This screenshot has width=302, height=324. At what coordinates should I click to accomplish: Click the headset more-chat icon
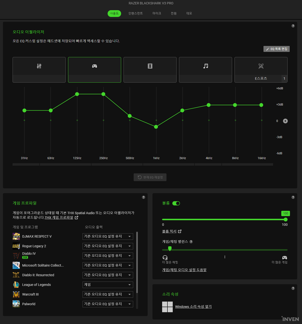point(165,258)
